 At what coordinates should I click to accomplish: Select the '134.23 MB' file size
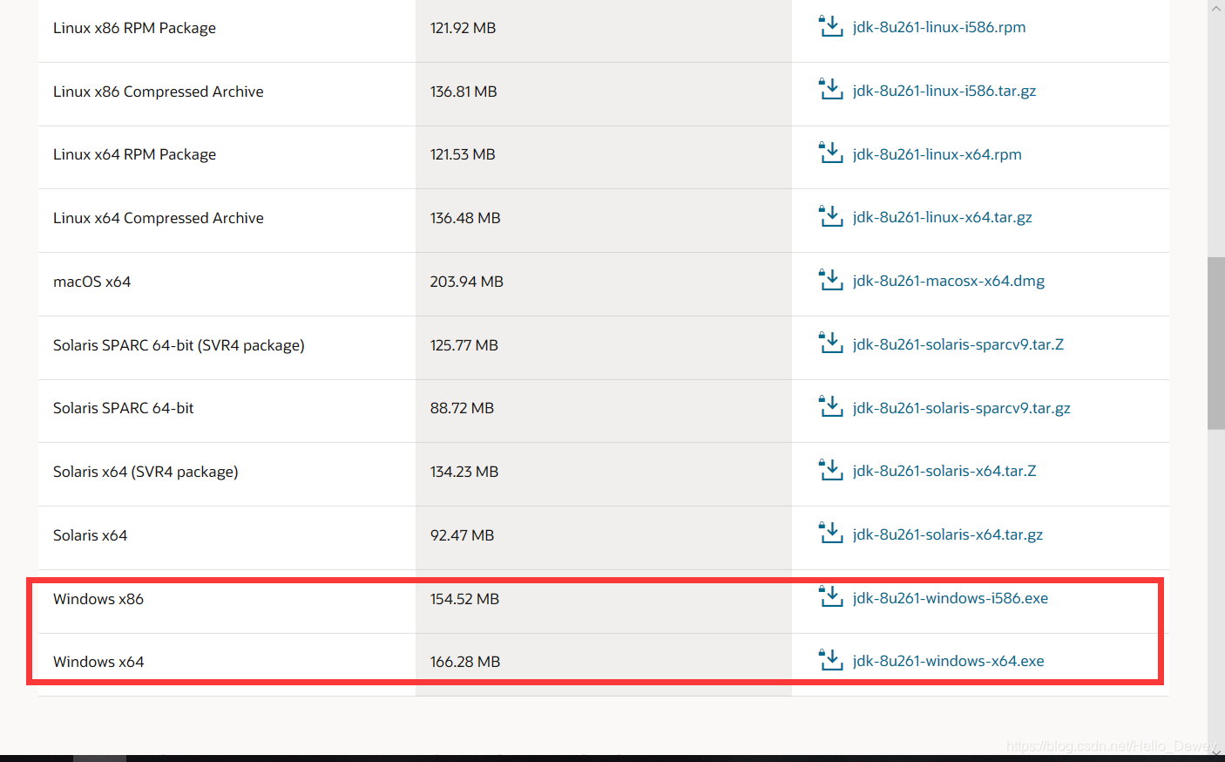(x=464, y=472)
